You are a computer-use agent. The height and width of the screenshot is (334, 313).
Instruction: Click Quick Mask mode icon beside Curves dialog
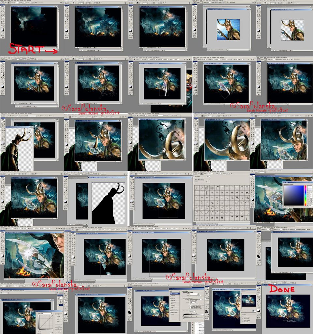pyautogui.click(x=67, y=316)
